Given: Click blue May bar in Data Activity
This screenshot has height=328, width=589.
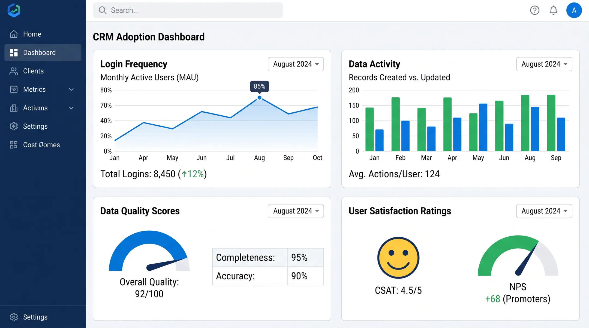Looking at the screenshot, I should click(x=483, y=127).
